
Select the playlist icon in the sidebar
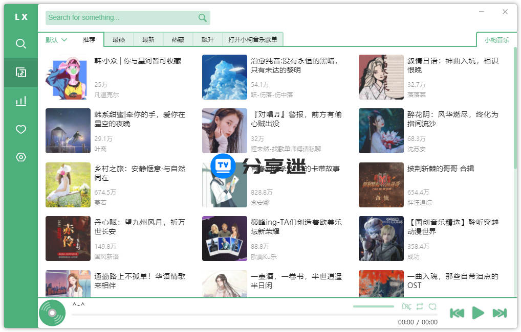(20, 72)
